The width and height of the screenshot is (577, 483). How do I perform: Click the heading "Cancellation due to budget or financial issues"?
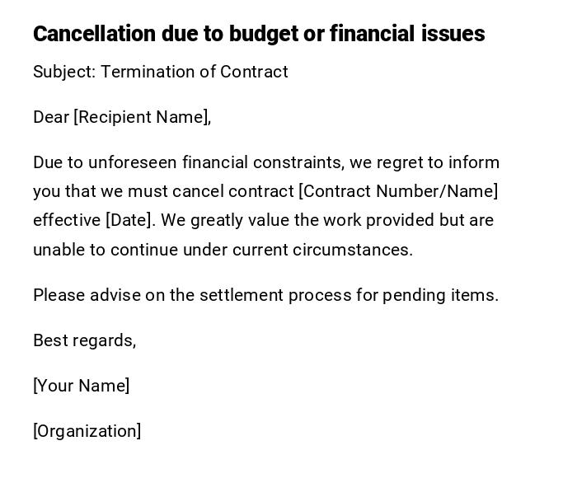click(x=259, y=34)
